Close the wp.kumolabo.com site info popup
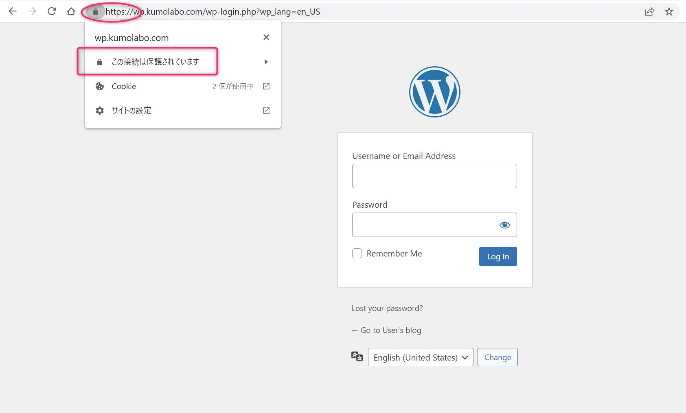This screenshot has height=413, width=686. pyautogui.click(x=266, y=37)
